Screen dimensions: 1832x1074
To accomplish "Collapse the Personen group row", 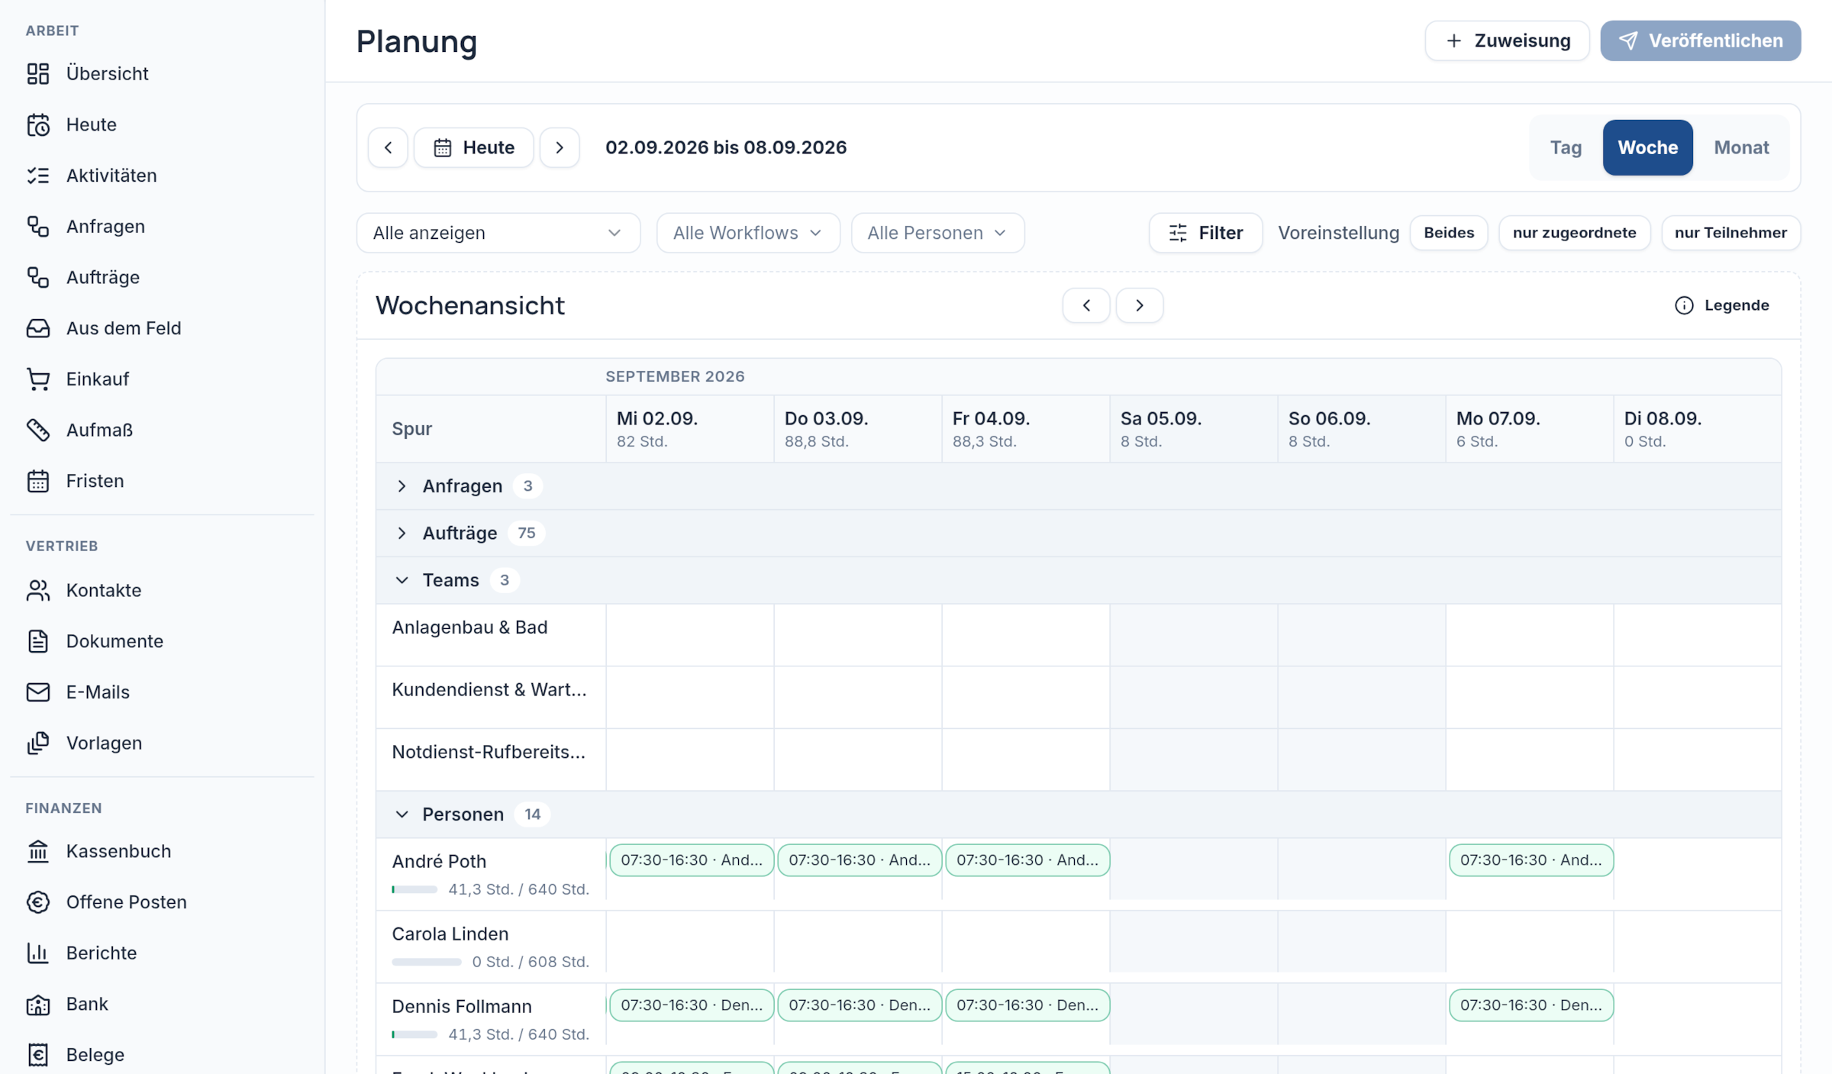I will click(x=1079, y=814).
